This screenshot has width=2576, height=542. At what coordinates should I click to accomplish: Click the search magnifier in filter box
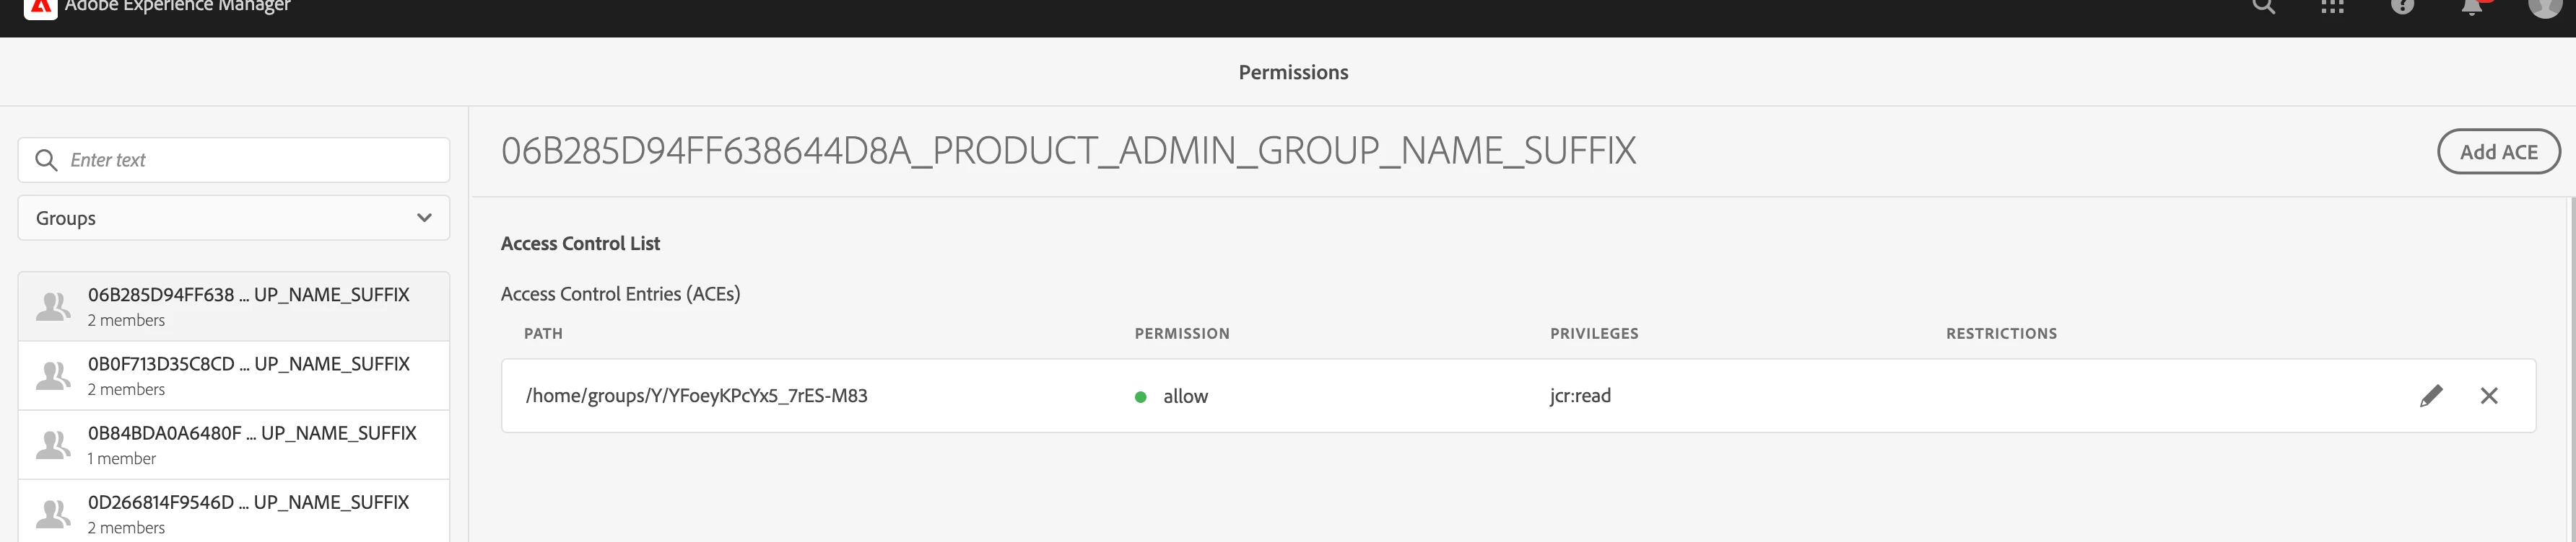(46, 160)
